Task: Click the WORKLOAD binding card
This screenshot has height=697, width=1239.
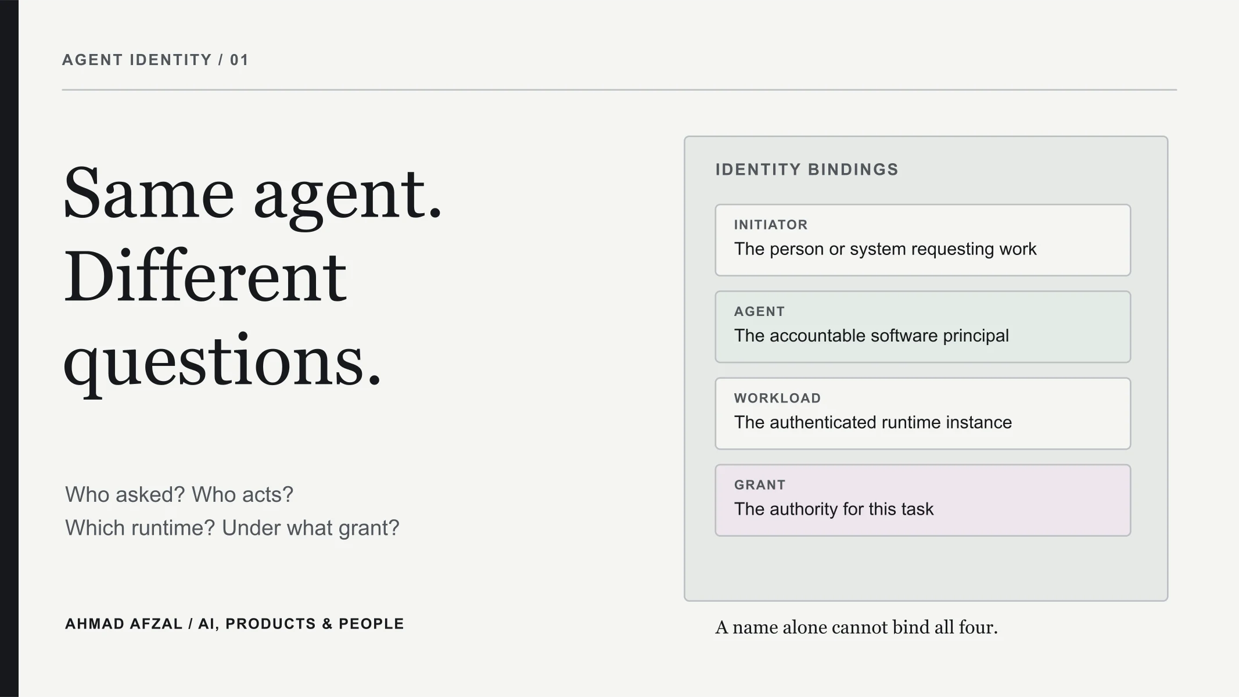Action: pos(922,414)
